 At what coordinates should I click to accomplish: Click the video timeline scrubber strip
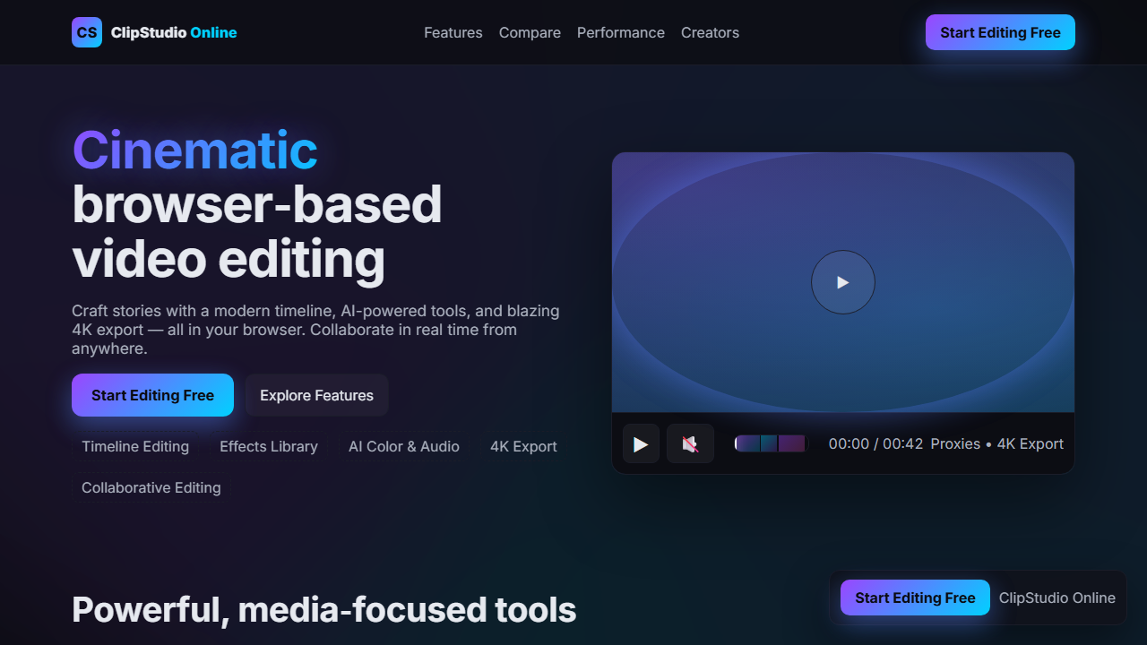click(771, 443)
